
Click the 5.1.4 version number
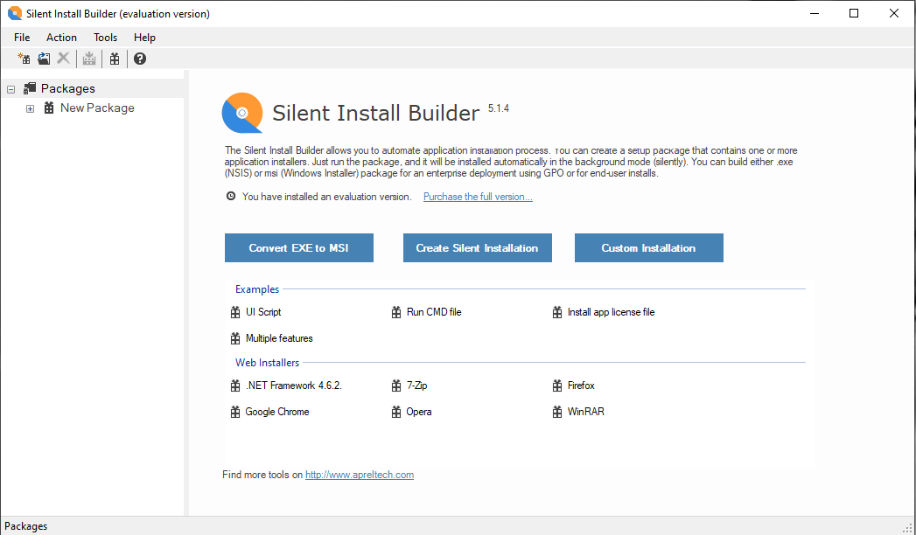[499, 108]
